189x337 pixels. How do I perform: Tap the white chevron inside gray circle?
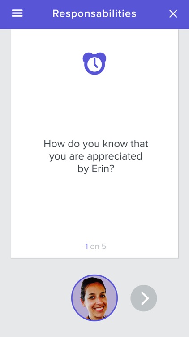[x=145, y=298]
